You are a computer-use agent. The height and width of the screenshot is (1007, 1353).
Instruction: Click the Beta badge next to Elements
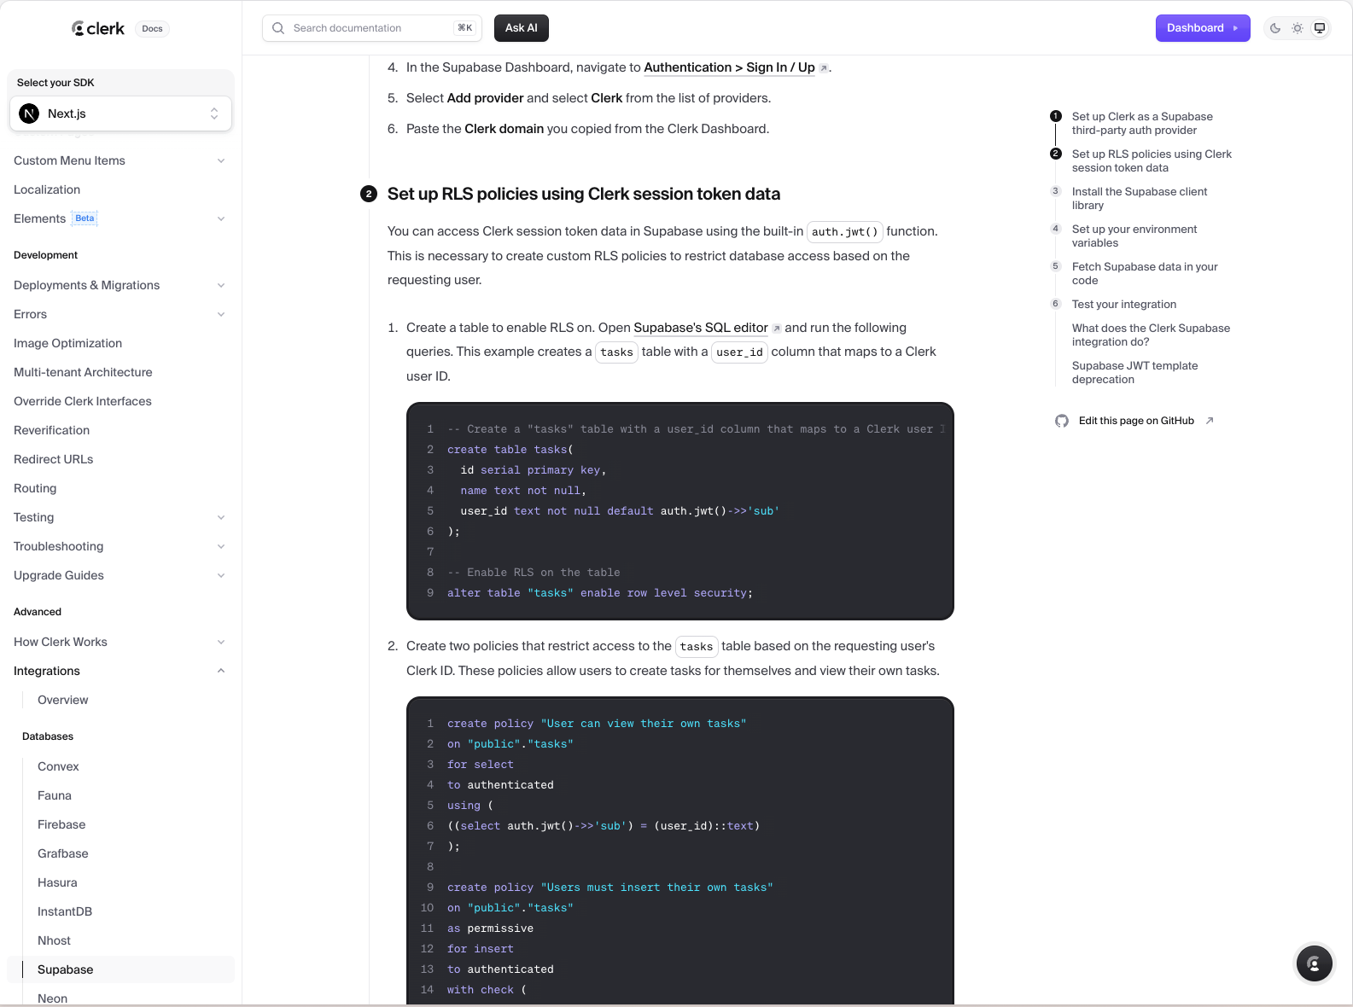coord(85,218)
